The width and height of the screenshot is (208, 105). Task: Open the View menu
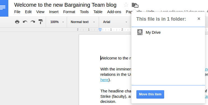pos(40,12)
